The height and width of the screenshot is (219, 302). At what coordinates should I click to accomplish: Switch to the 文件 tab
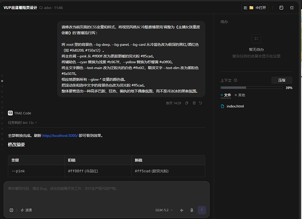(x=226, y=95)
